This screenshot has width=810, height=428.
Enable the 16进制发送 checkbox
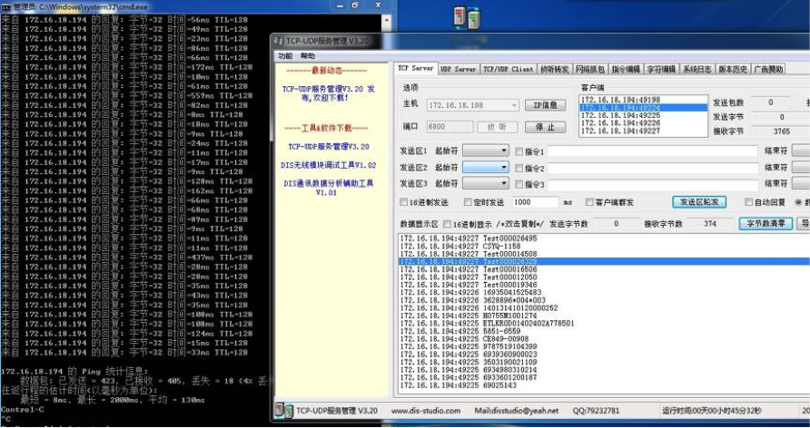405,202
